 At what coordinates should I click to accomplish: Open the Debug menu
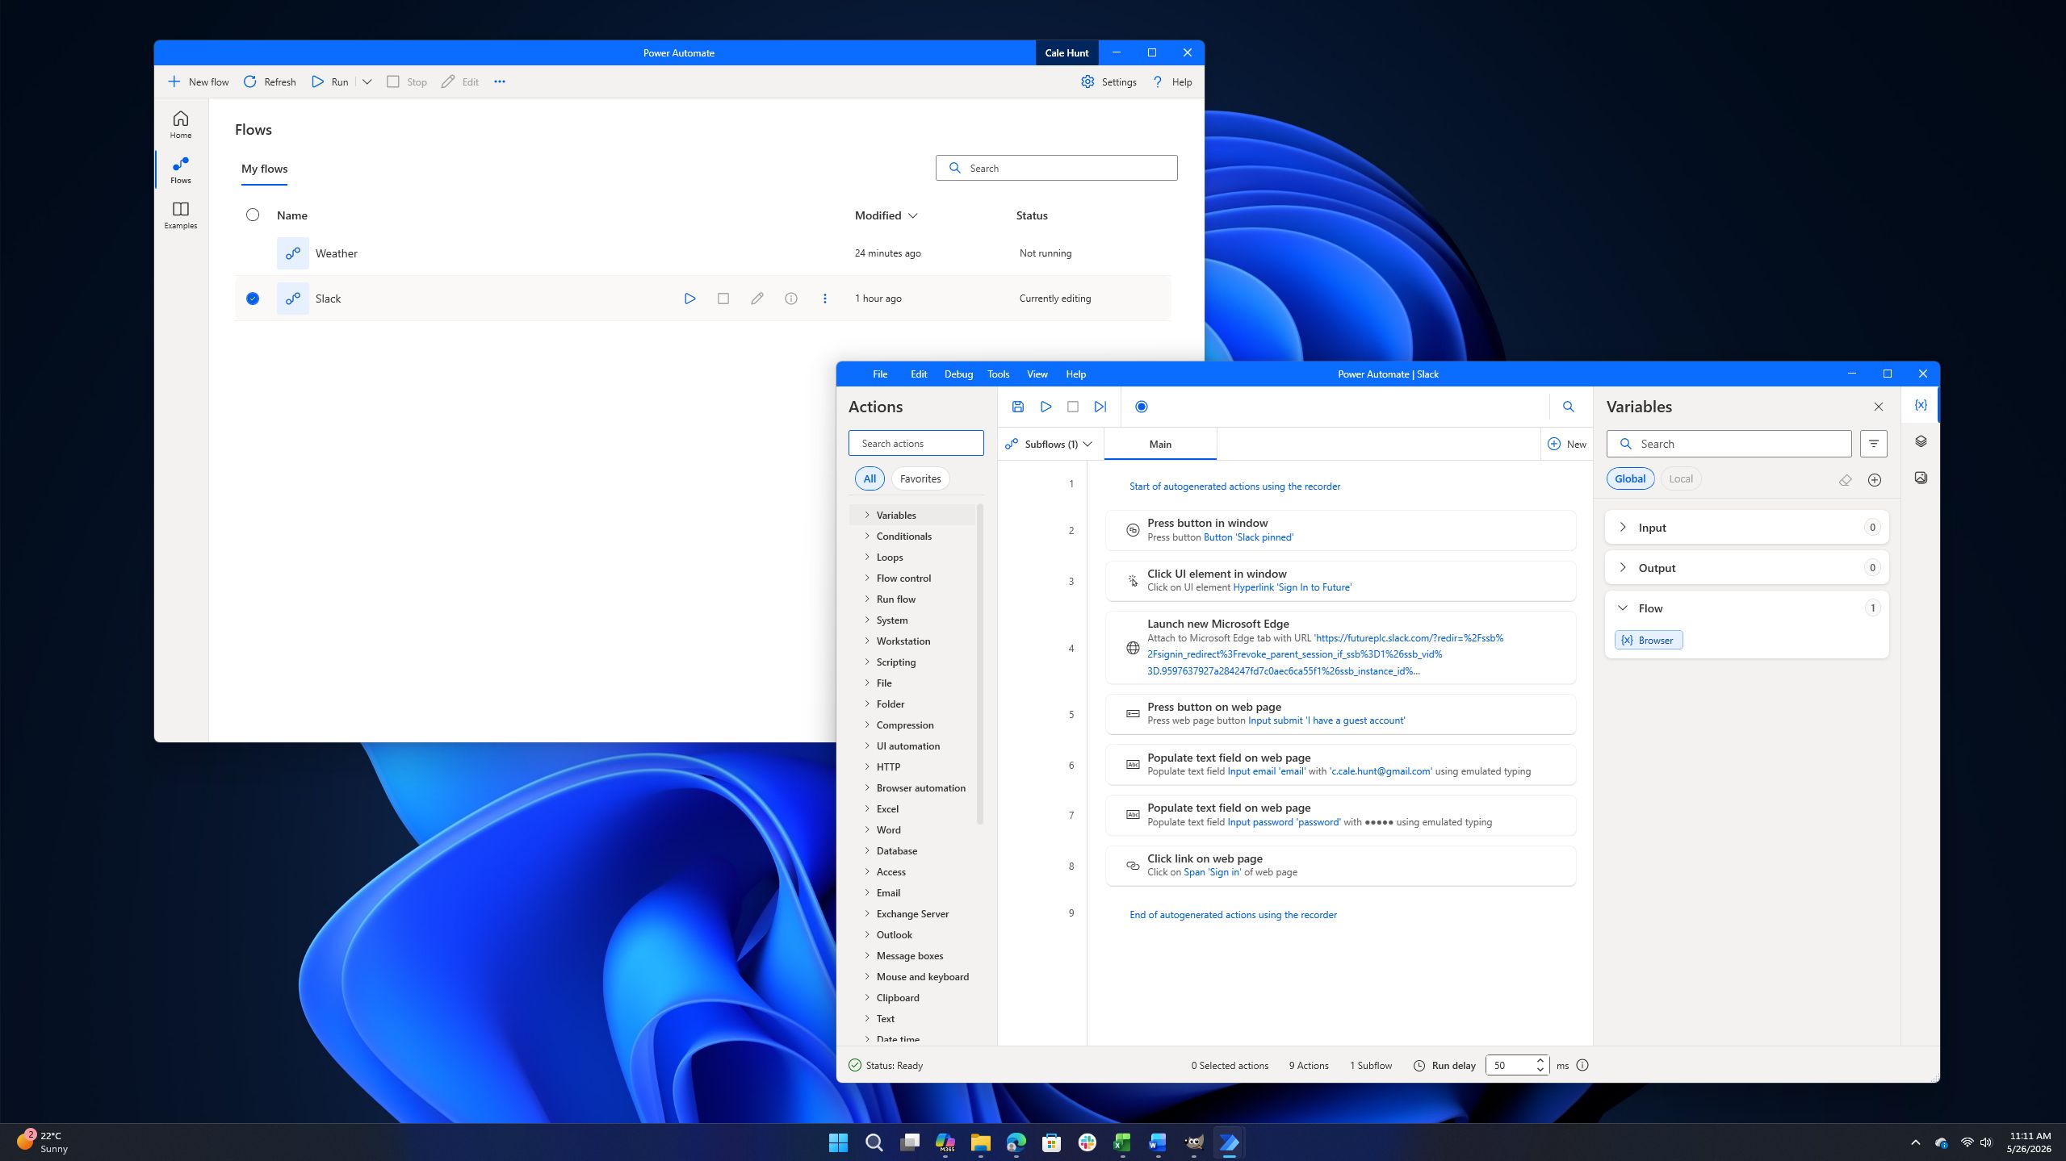(958, 374)
